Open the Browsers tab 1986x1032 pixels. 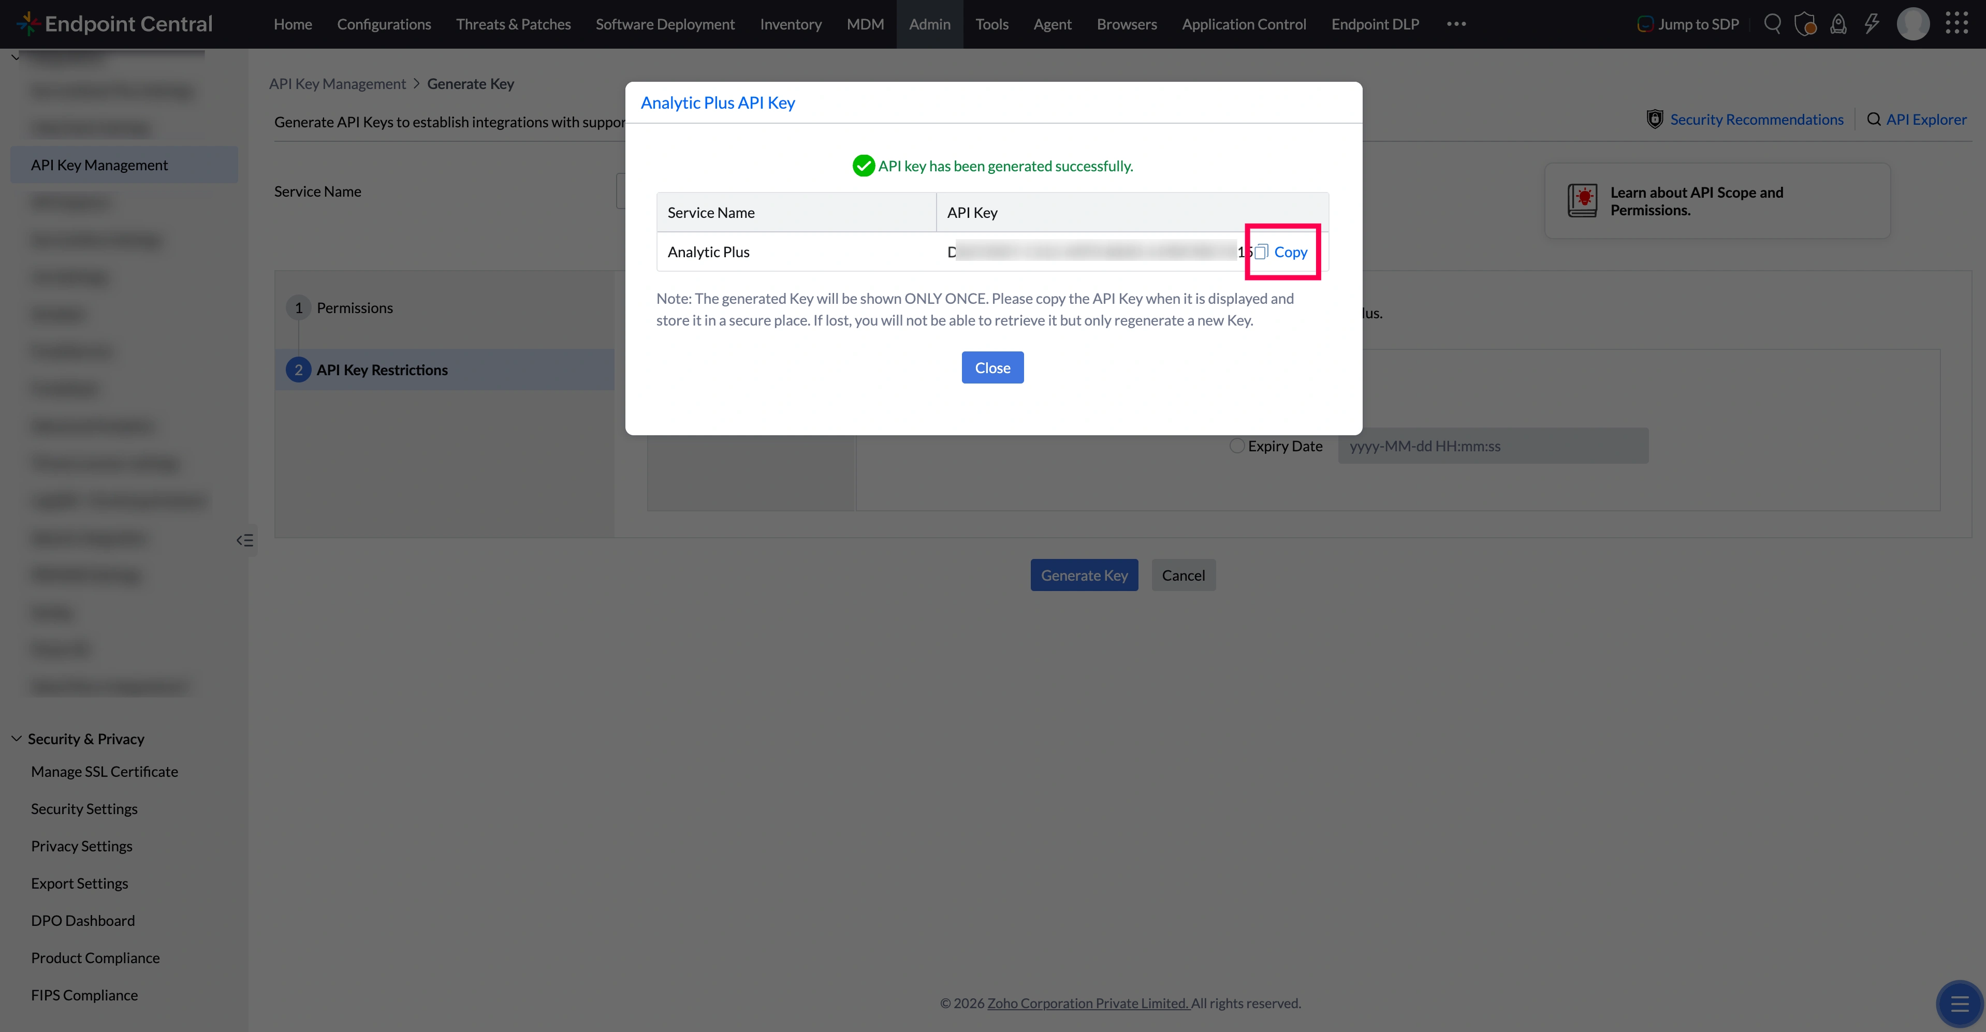(1127, 24)
